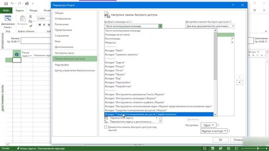
Task: Toggle Italic formatting К
Action: tap(44, 25)
